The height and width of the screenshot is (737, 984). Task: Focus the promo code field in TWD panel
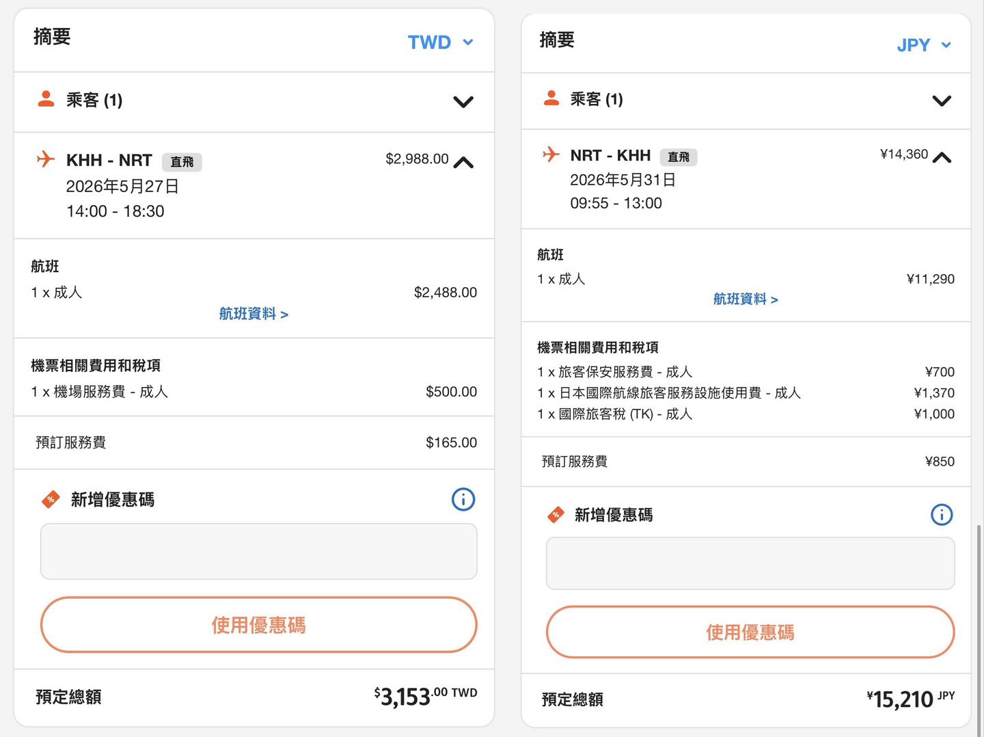click(258, 551)
